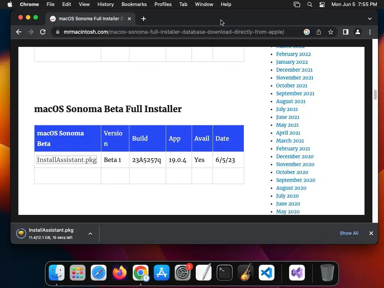Open the October 2020 archive link
The width and height of the screenshot is (384, 288).
(292, 172)
